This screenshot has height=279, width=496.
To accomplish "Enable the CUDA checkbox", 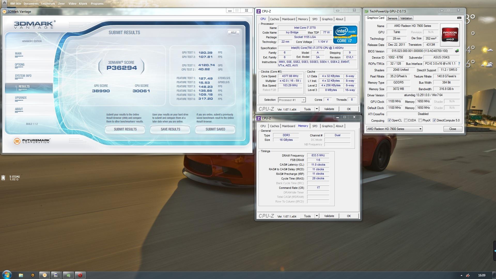I will [x=406, y=120].
